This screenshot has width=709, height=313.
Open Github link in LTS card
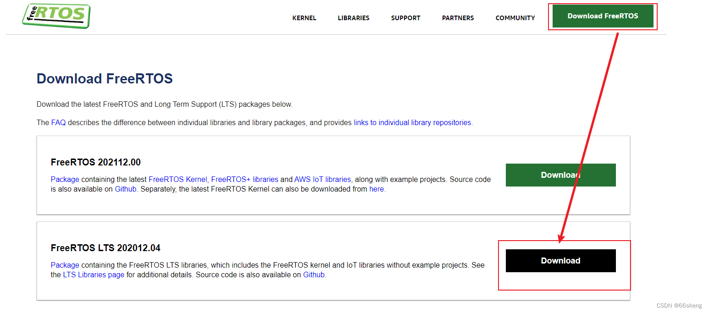[x=314, y=275]
